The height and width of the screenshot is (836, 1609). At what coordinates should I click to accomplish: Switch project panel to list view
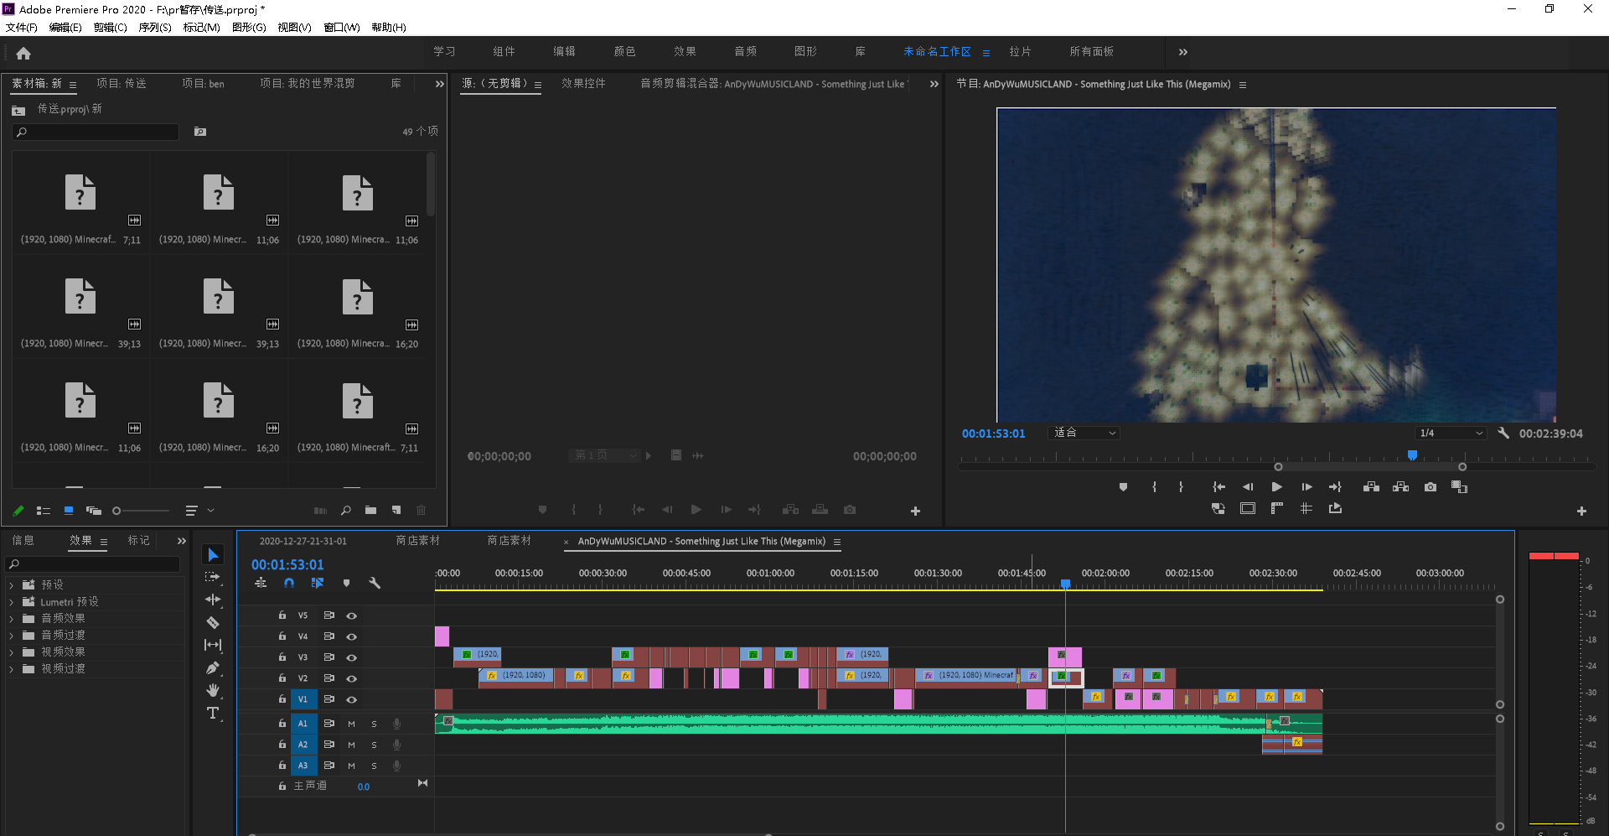(44, 510)
